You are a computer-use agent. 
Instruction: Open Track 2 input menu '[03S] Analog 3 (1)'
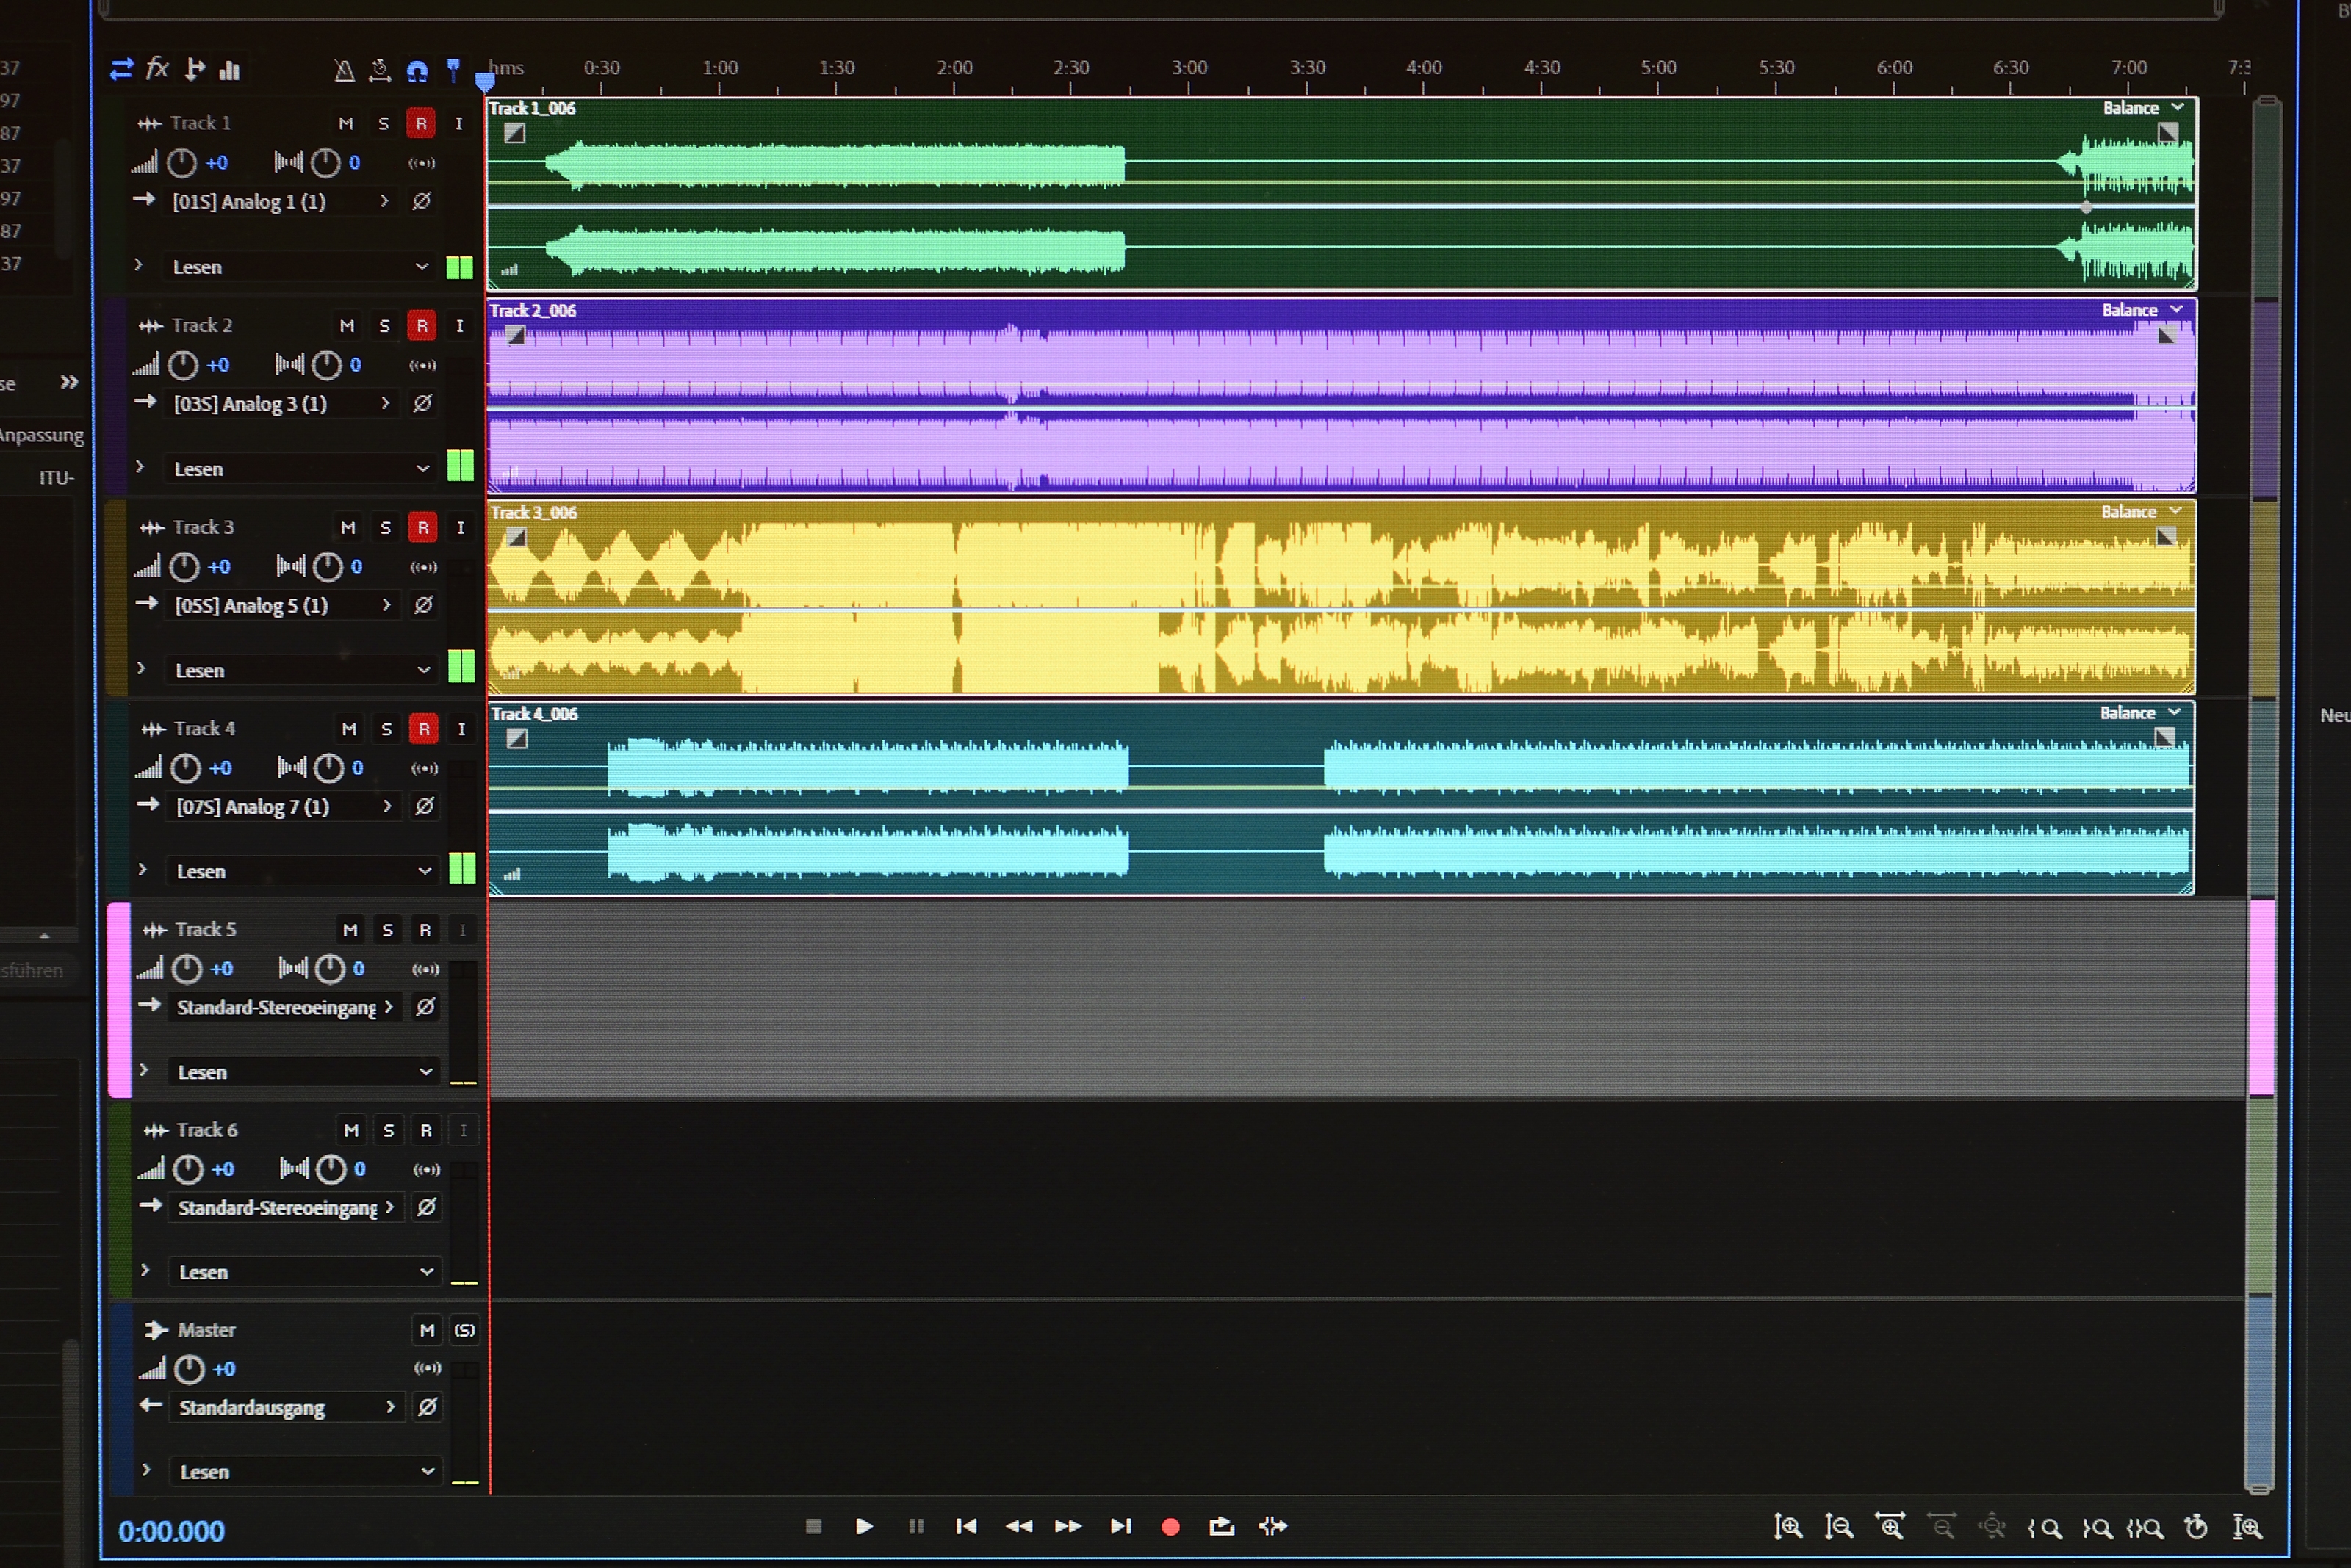(282, 404)
